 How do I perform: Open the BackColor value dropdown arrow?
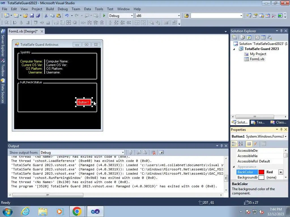[281, 172]
